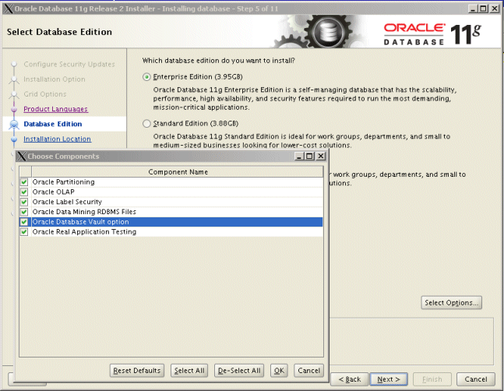
Task: Select the Oracle OLAP row text
Action: pos(53,192)
